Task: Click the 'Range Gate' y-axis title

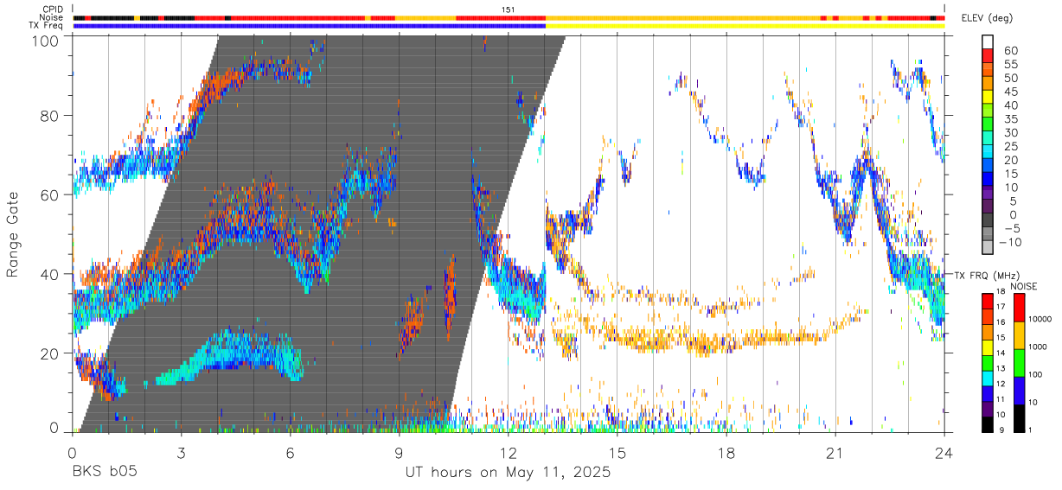Action: [13, 234]
